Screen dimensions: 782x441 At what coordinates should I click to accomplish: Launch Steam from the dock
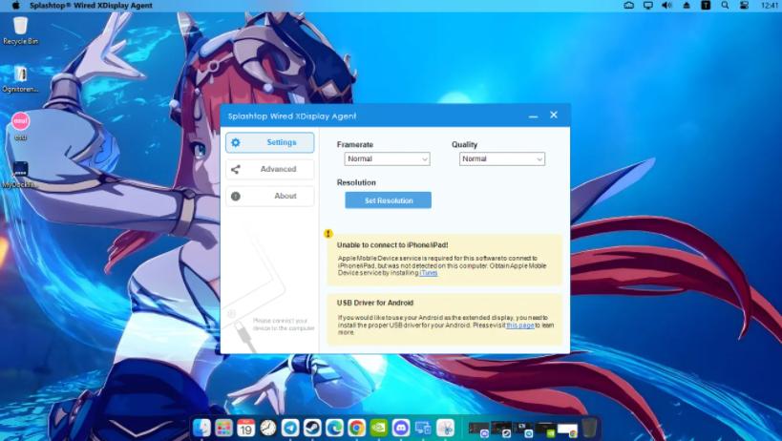(x=312, y=428)
